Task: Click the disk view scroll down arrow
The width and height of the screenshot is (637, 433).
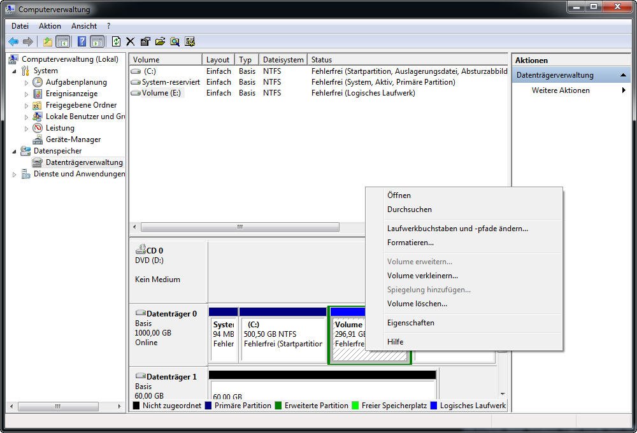Action: pyautogui.click(x=503, y=394)
